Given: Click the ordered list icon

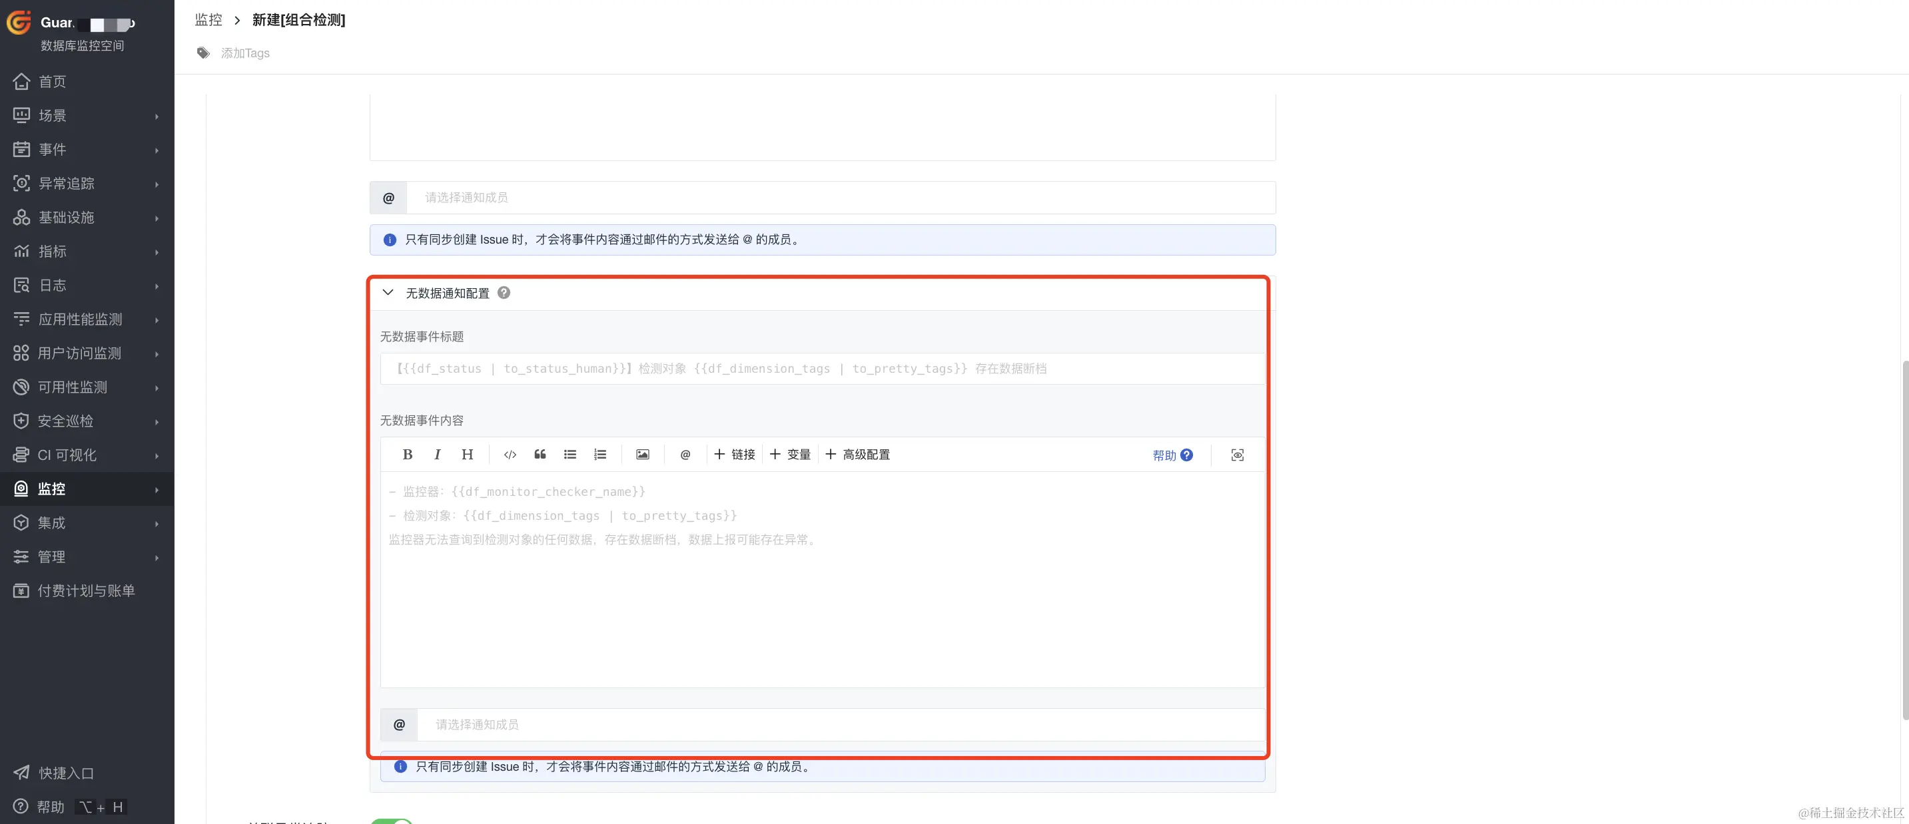Looking at the screenshot, I should (599, 455).
